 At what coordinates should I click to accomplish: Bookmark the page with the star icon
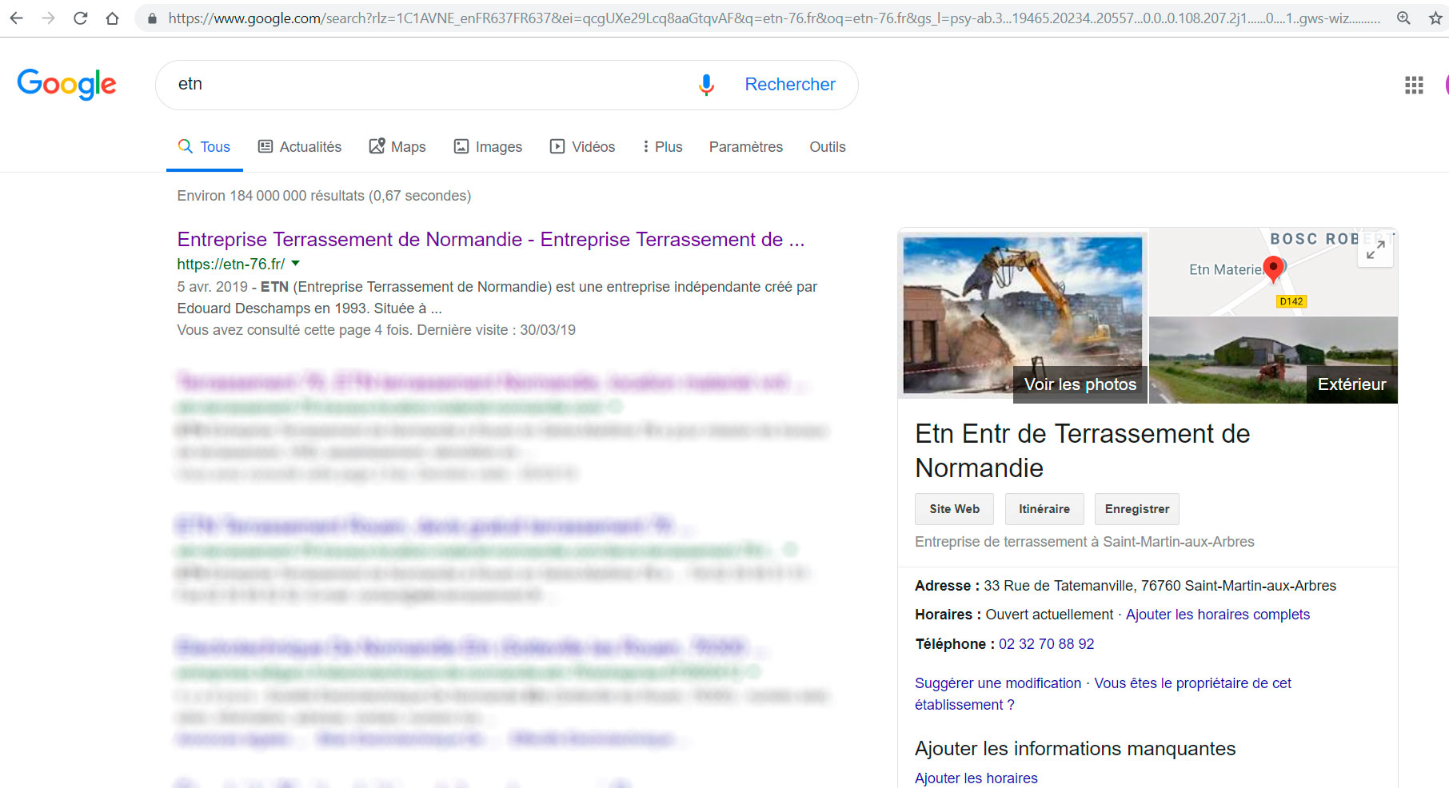click(1435, 18)
